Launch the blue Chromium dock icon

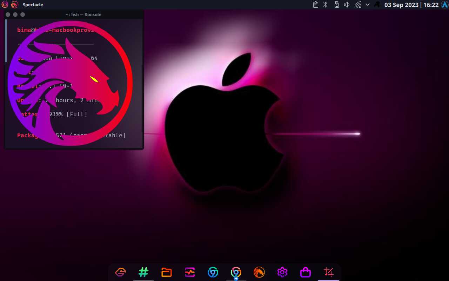click(x=213, y=272)
